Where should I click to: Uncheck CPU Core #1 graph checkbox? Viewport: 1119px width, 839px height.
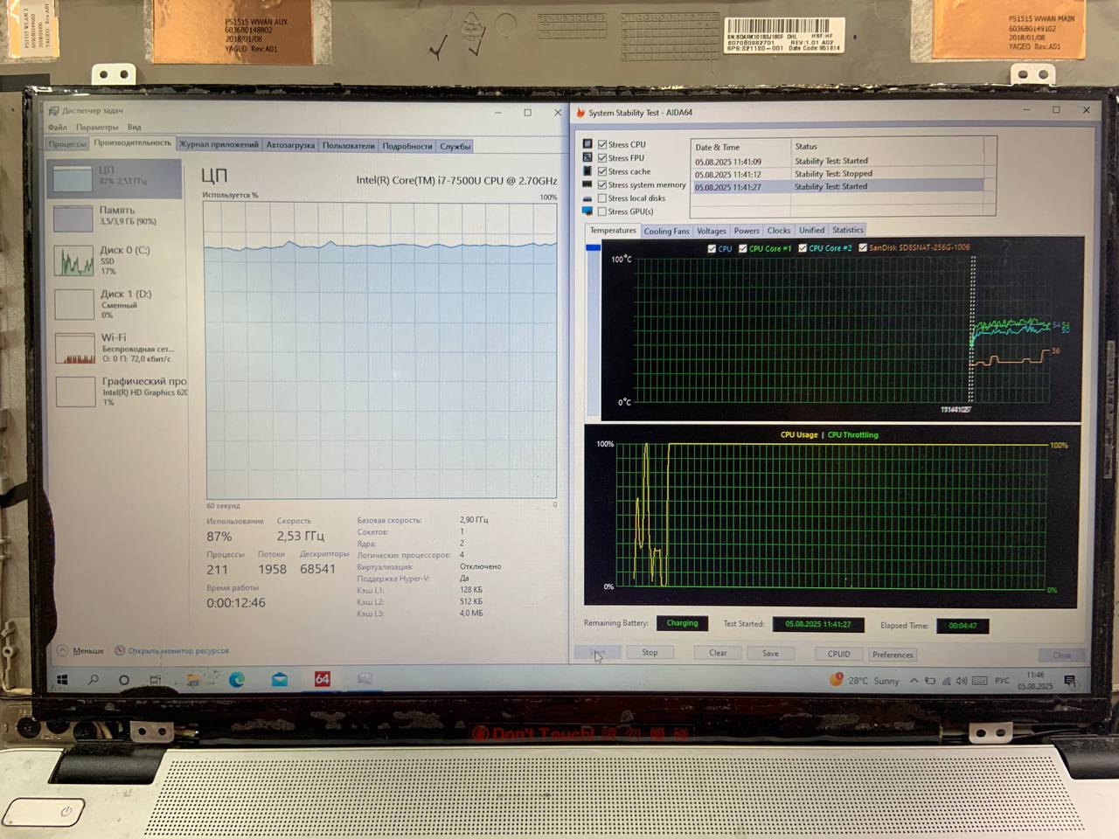743,248
